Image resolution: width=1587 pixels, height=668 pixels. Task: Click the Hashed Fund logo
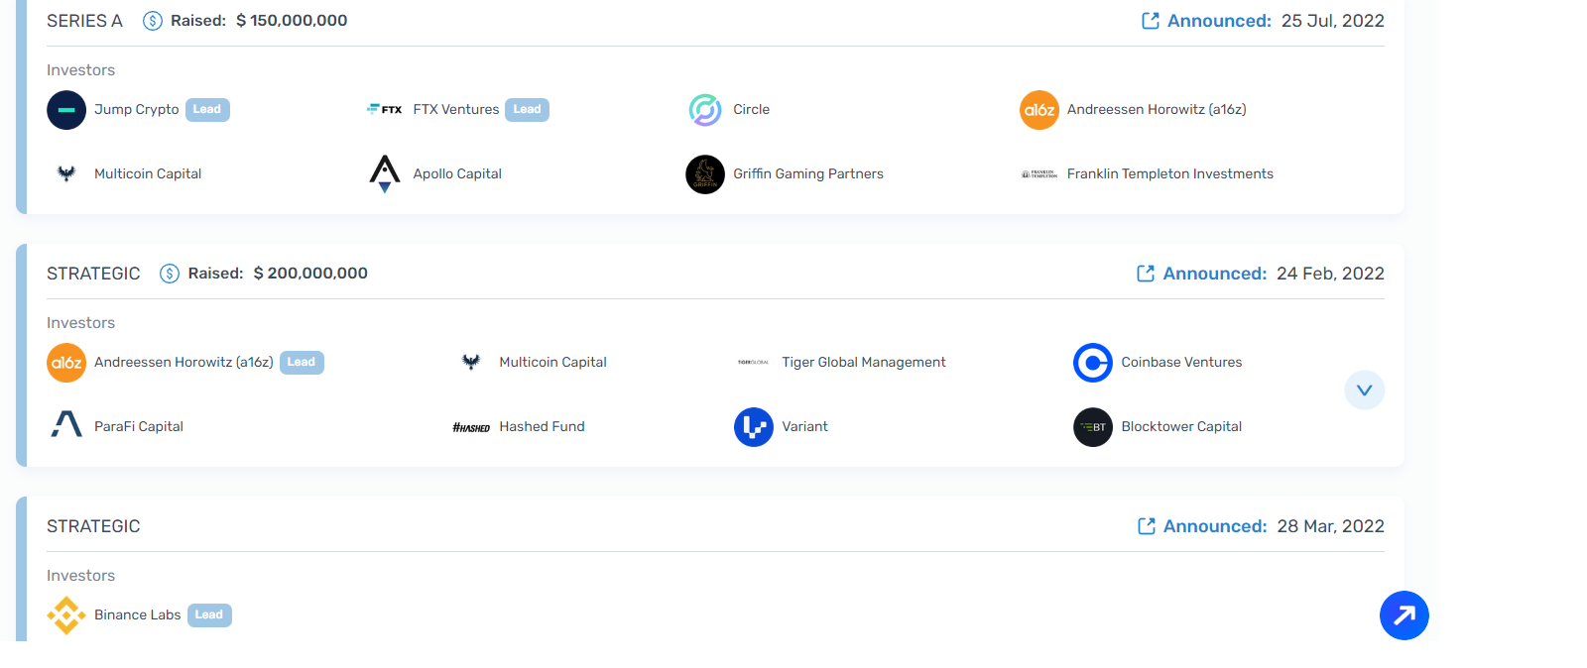pyautogui.click(x=471, y=427)
